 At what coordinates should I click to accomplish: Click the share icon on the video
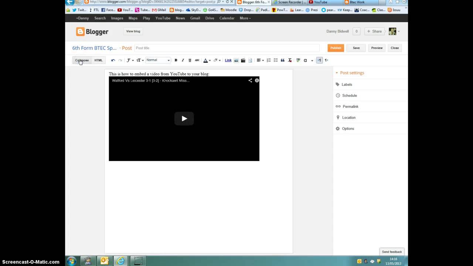tap(250, 81)
